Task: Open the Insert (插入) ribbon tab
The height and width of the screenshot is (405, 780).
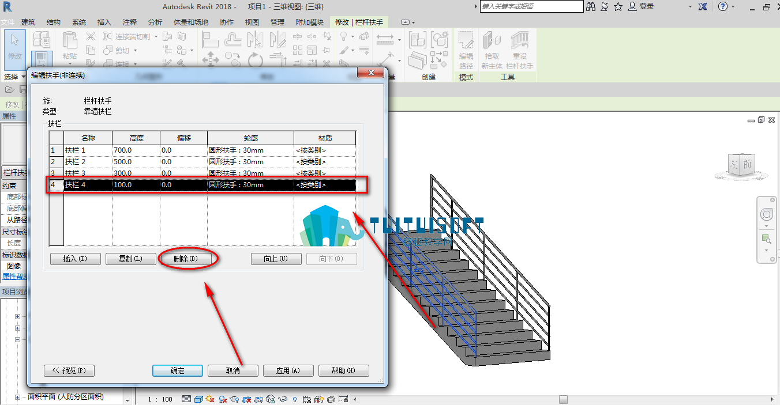Action: pos(104,22)
